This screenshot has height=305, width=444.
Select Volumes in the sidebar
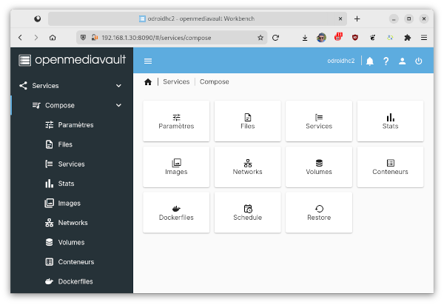coord(72,242)
